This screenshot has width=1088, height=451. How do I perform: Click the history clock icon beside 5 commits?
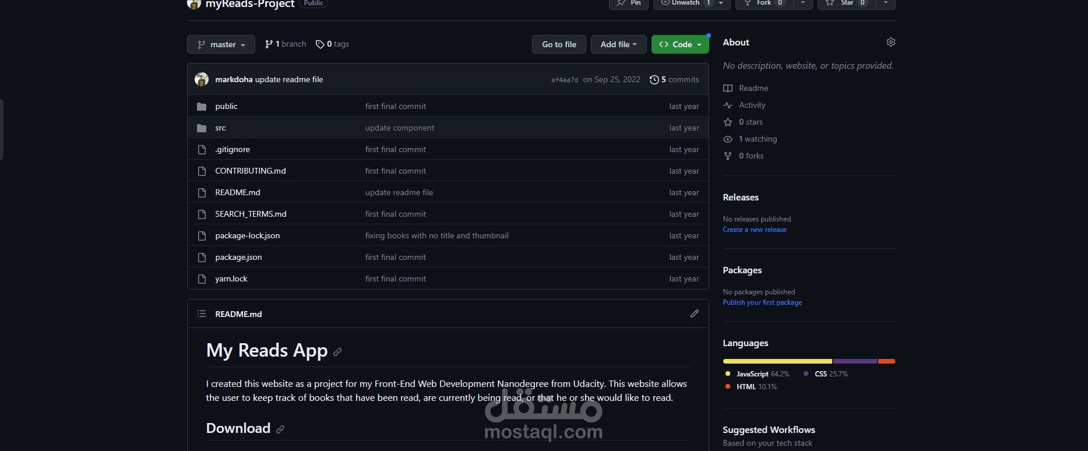pyautogui.click(x=654, y=80)
